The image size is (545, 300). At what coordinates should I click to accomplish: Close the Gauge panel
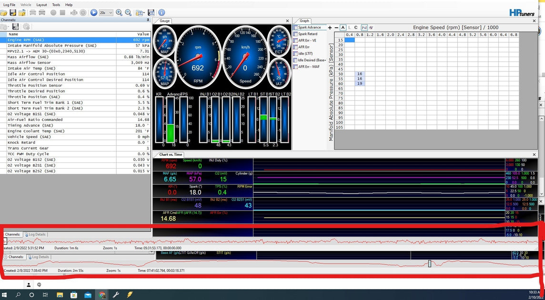[x=287, y=21]
